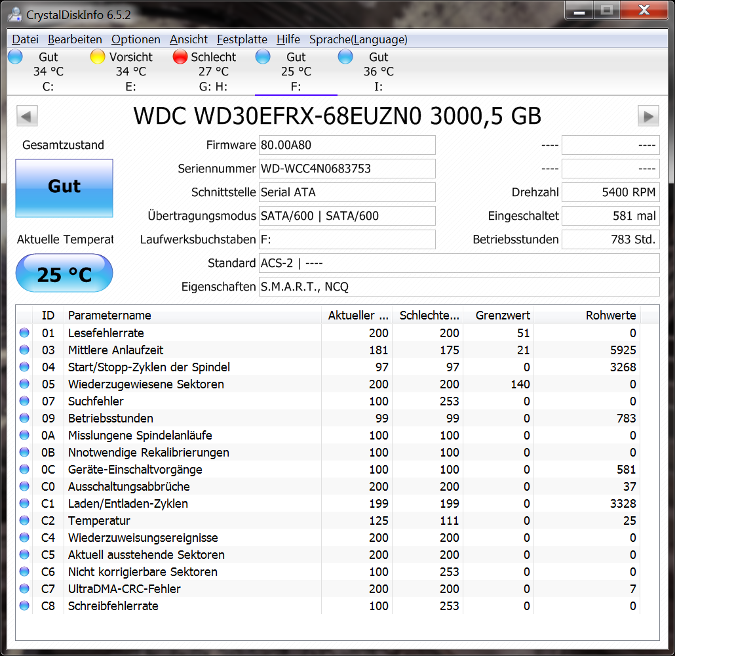Select raw value 3328 of Laden/Entladen-Zyklen

pyautogui.click(x=623, y=504)
